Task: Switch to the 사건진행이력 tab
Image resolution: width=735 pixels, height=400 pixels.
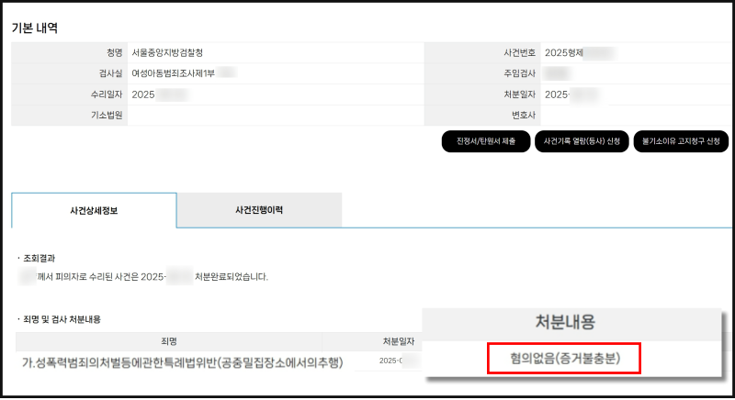Action: (259, 210)
